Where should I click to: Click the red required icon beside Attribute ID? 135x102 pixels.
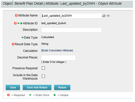pyautogui.click(x=15, y=23)
